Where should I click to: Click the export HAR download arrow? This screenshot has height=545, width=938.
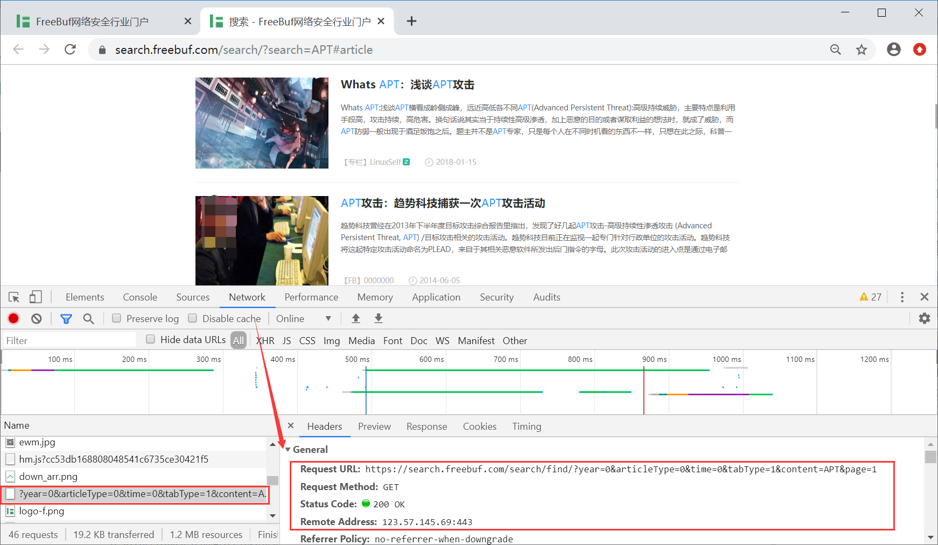(x=379, y=319)
